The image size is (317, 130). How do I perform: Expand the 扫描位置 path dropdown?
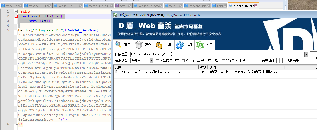[306, 54]
